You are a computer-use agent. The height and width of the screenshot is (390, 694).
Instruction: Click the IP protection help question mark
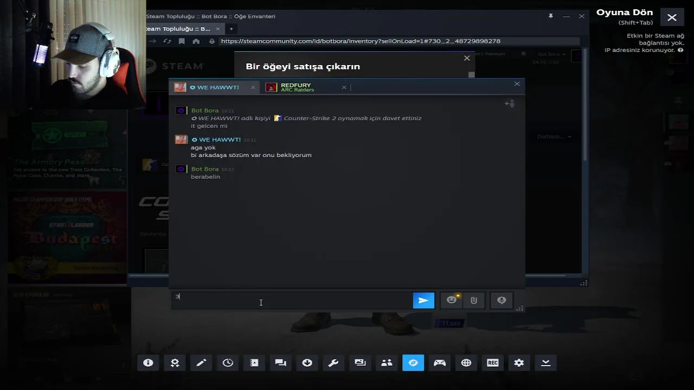pos(680,50)
